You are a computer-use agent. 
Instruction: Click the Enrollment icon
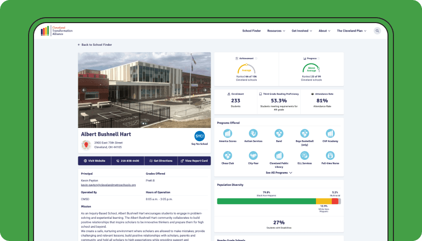pyautogui.click(x=229, y=94)
